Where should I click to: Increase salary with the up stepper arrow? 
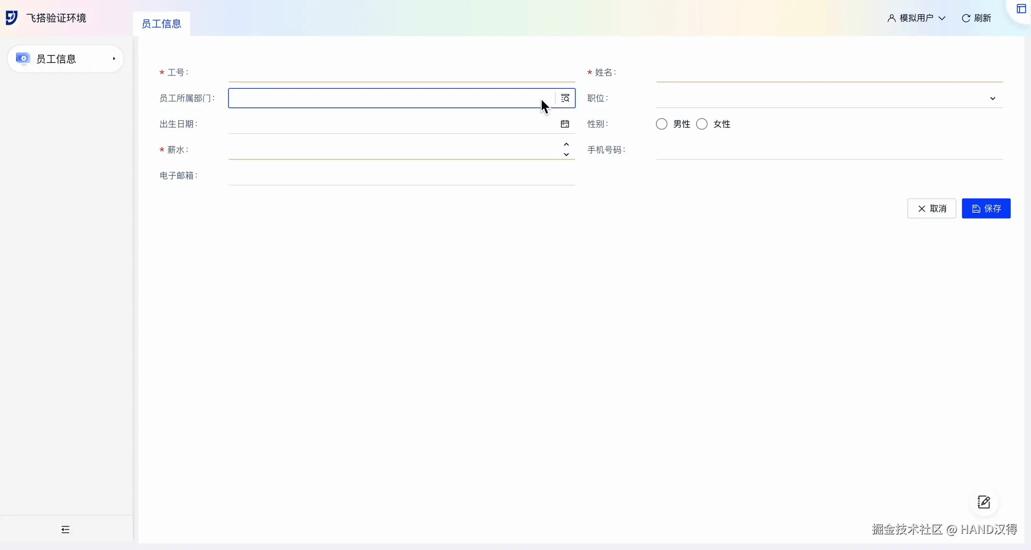tap(566, 145)
